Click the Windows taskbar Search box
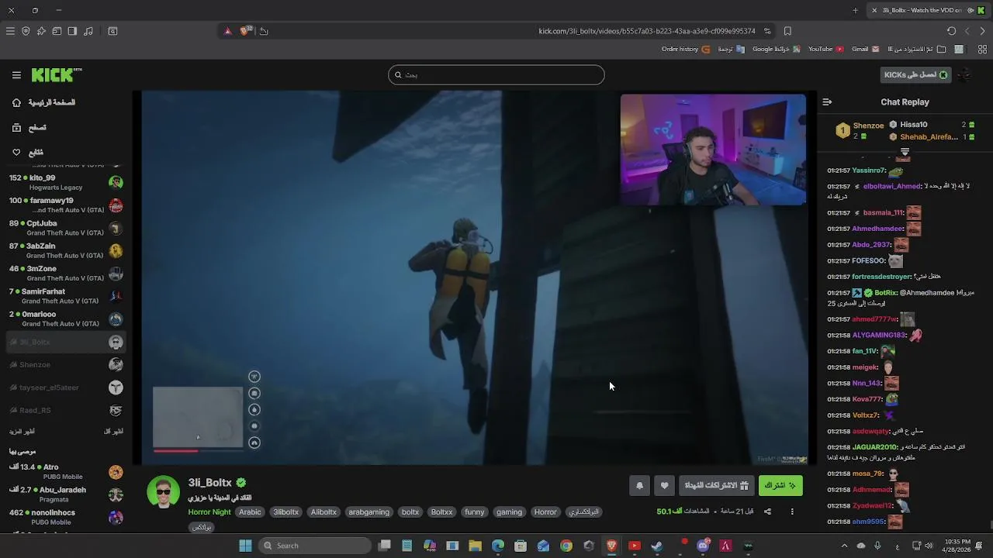993x558 pixels. click(x=313, y=546)
